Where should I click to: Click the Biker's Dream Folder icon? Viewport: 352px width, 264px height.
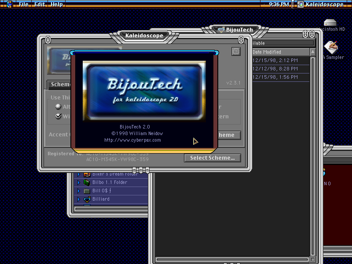click(87, 174)
